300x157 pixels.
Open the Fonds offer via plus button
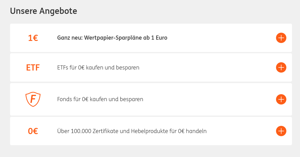click(x=281, y=99)
